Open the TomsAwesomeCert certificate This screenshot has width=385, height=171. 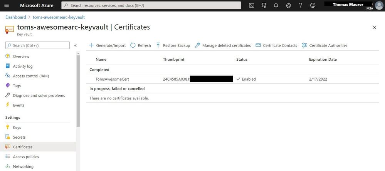tap(112, 79)
